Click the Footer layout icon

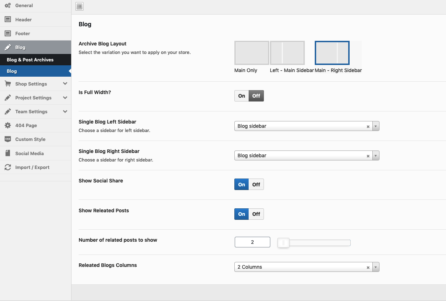point(7,33)
